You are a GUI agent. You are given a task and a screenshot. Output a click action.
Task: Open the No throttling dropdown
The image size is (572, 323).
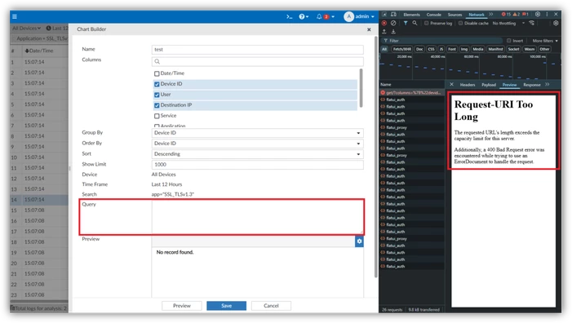508,24
